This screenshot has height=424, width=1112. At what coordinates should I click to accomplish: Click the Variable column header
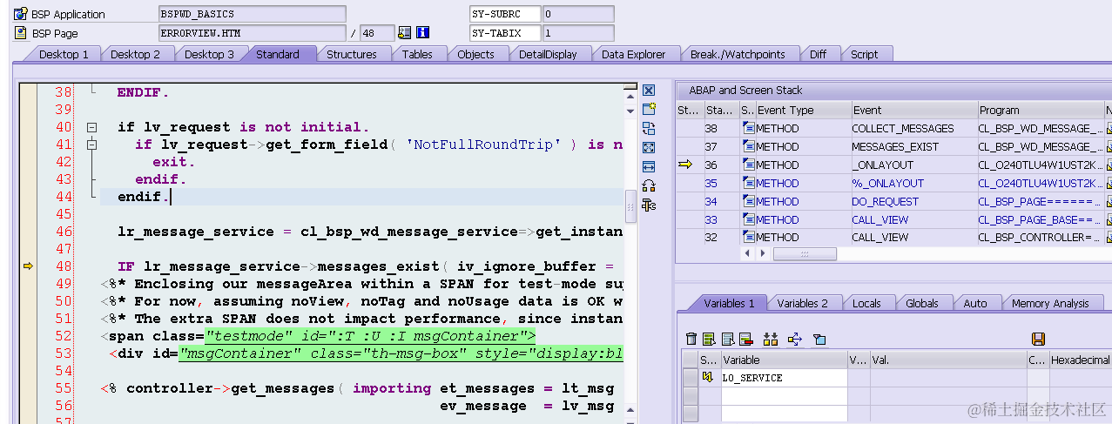coord(784,359)
